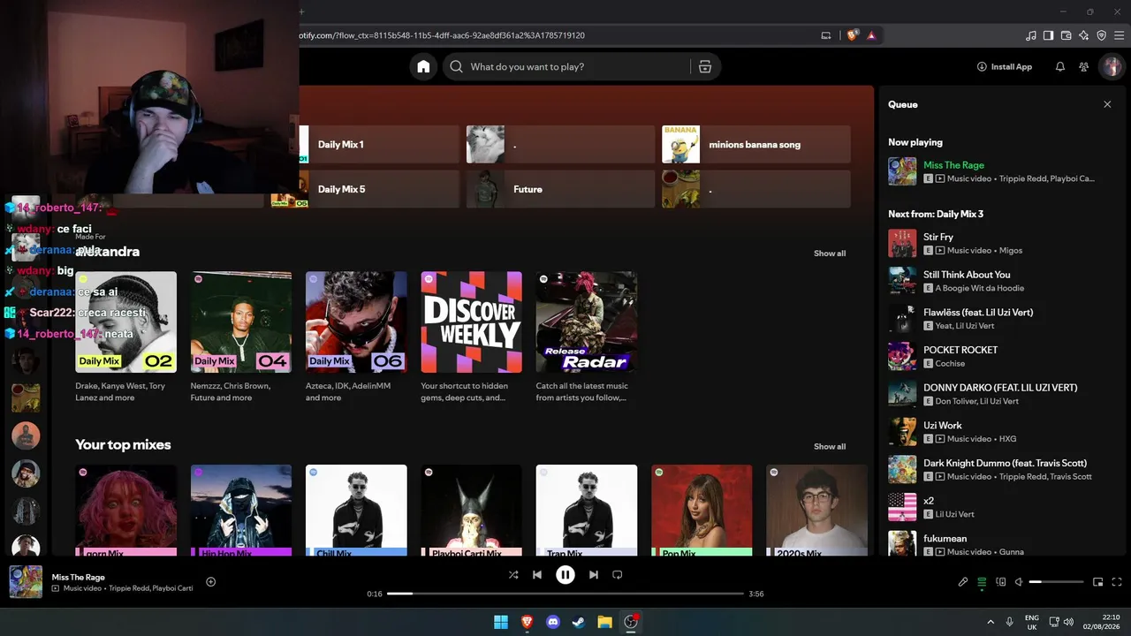Open the Future shortcut card
This screenshot has width=1131, height=636.
(561, 189)
